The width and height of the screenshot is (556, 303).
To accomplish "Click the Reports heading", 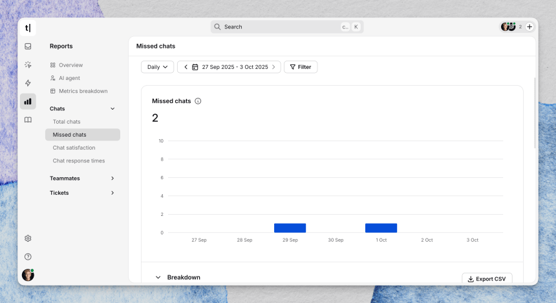I will pyautogui.click(x=61, y=46).
